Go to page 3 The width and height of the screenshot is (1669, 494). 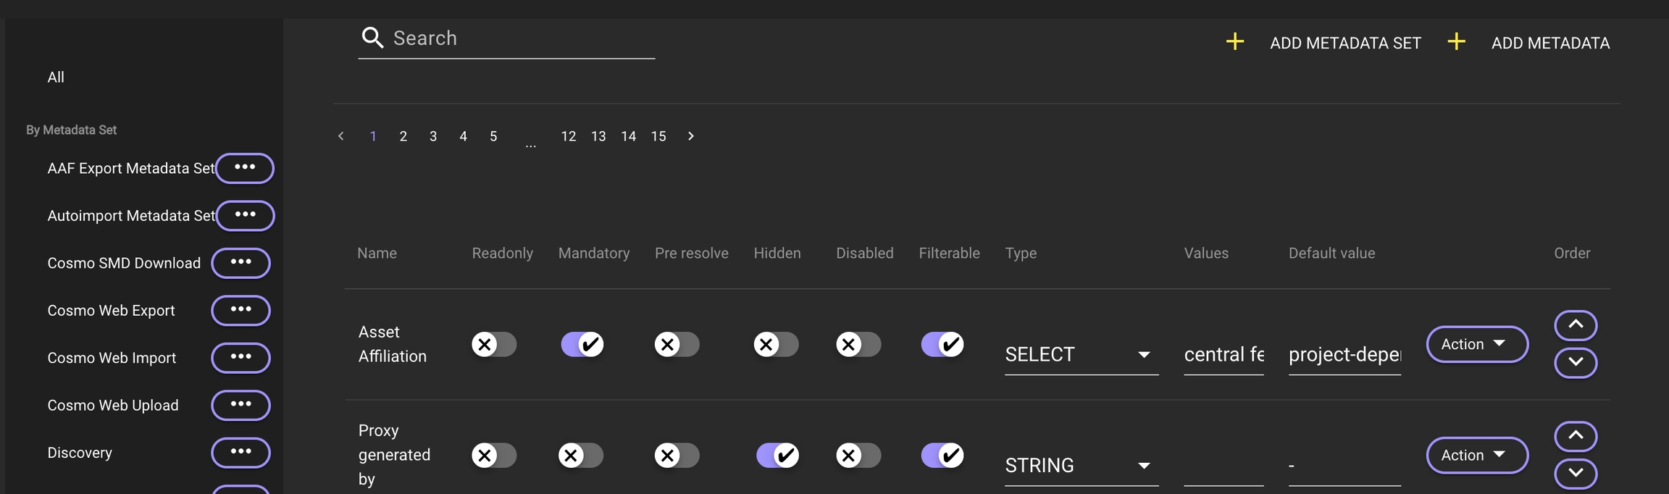click(433, 136)
